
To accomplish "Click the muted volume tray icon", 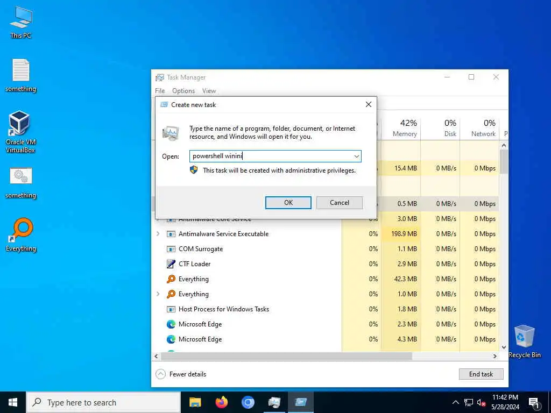I will 481,402.
